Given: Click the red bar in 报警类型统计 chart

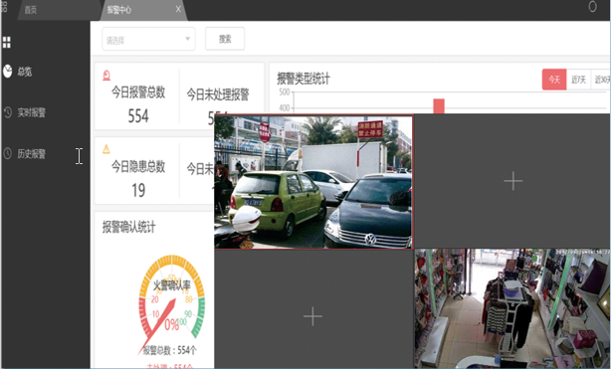Looking at the screenshot, I should pos(439,106).
